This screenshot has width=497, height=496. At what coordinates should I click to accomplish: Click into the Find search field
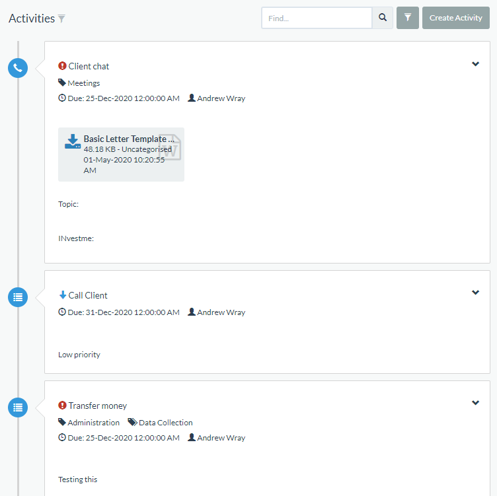click(x=317, y=18)
